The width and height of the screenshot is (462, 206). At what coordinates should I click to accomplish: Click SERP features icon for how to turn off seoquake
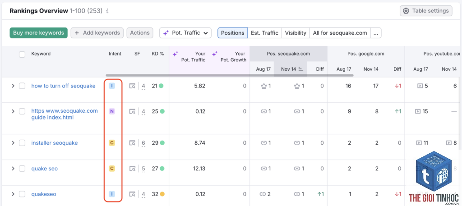[x=132, y=86]
